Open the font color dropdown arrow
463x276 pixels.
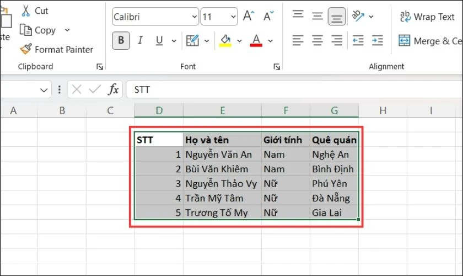coord(271,41)
